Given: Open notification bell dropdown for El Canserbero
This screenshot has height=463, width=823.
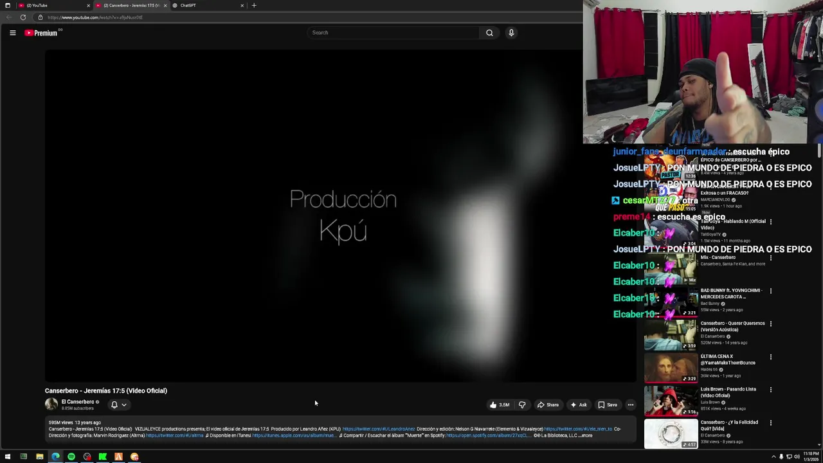Looking at the screenshot, I should click(119, 405).
